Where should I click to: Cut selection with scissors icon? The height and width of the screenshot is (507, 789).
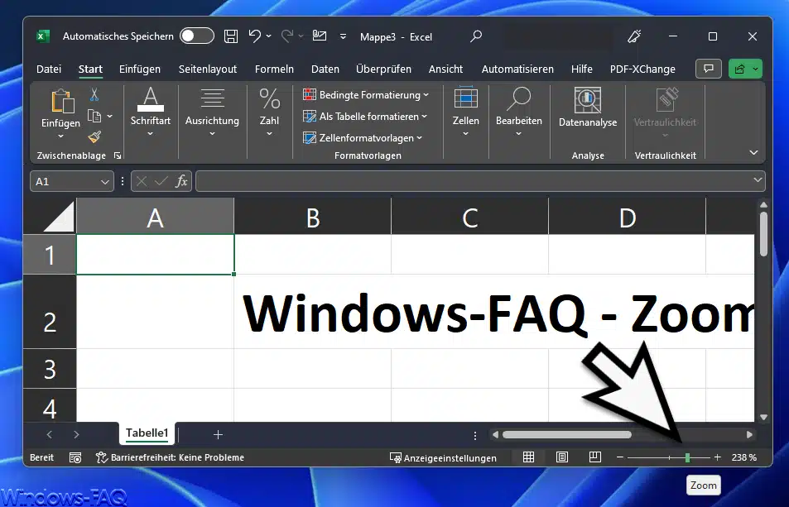[94, 94]
